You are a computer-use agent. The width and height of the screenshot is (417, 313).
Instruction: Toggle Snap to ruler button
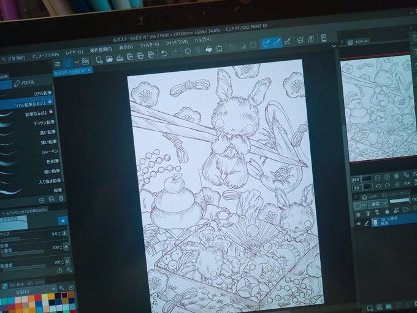(266, 43)
